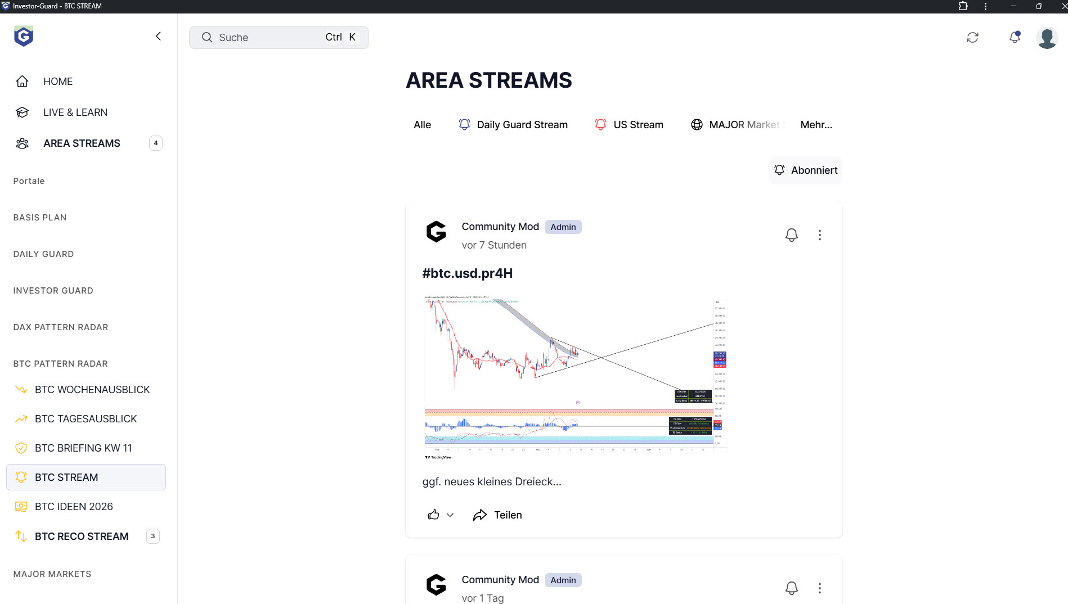Viewport: 1068px width, 604px height.
Task: Switch to the US Stream tab
Action: click(629, 125)
